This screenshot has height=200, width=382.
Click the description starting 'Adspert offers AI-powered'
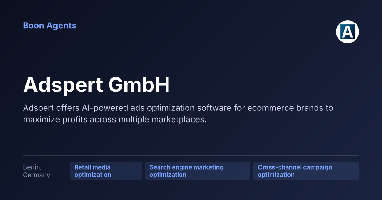coord(178,114)
